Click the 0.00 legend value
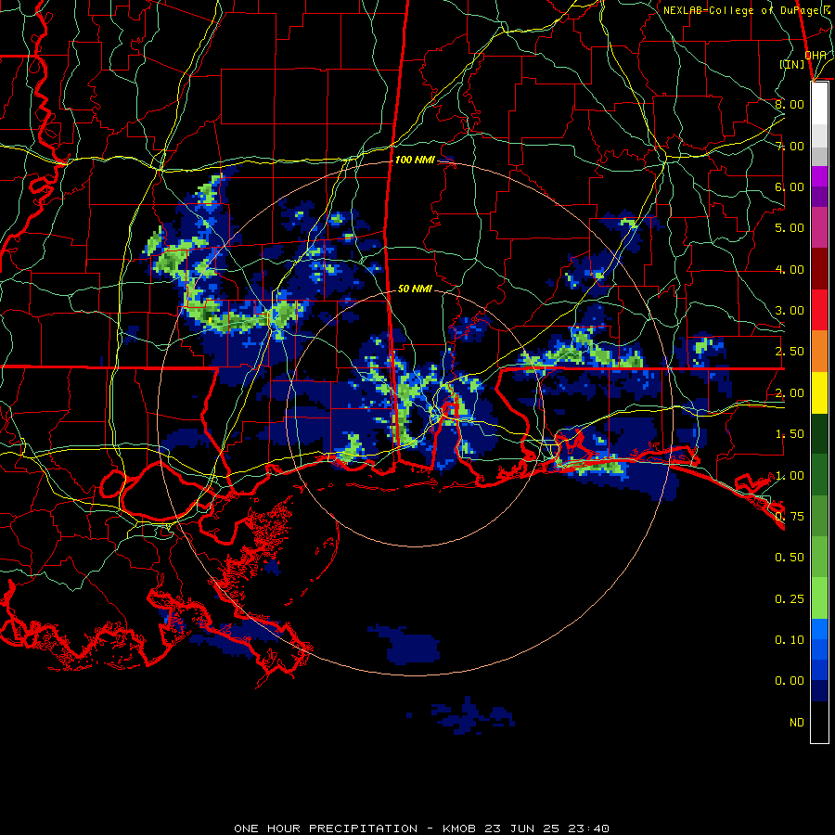The height and width of the screenshot is (835, 835). pyautogui.click(x=790, y=681)
